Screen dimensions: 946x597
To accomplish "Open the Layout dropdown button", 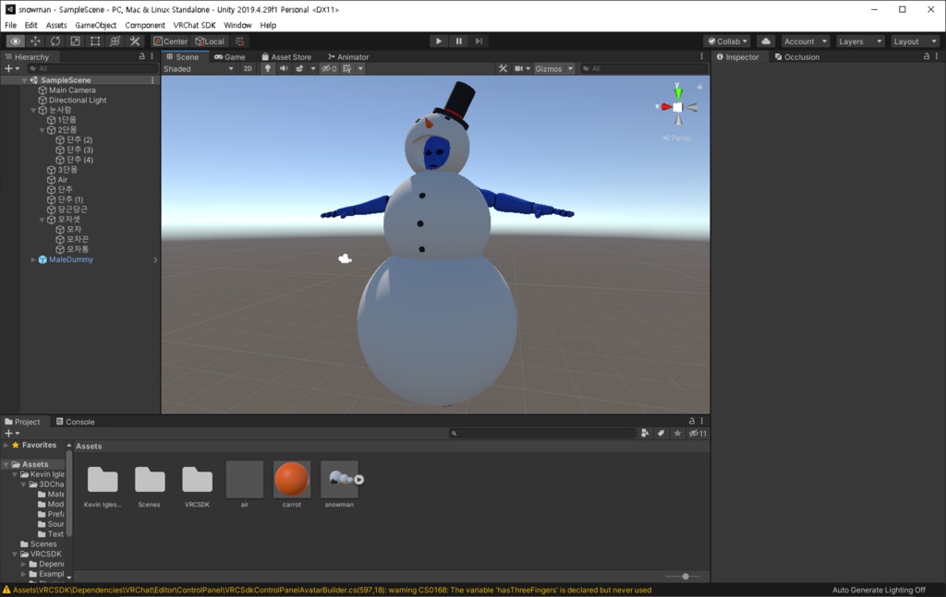I will pos(915,41).
